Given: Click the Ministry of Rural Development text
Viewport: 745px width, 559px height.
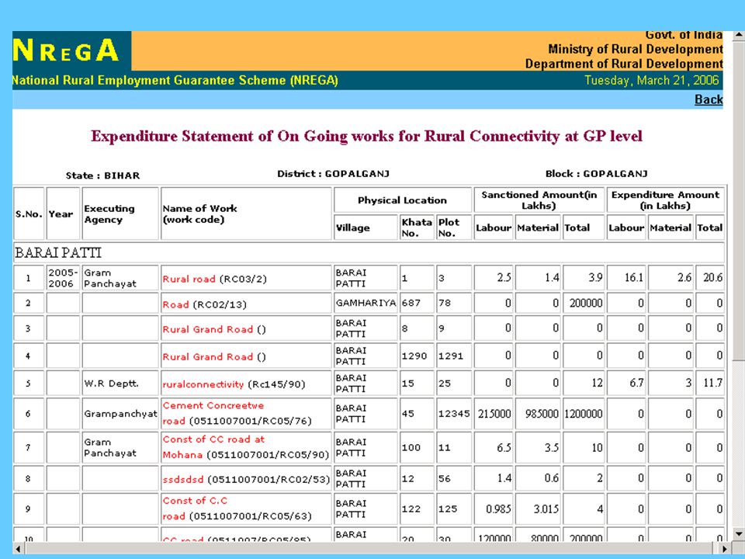Looking at the screenshot, I should point(636,49).
